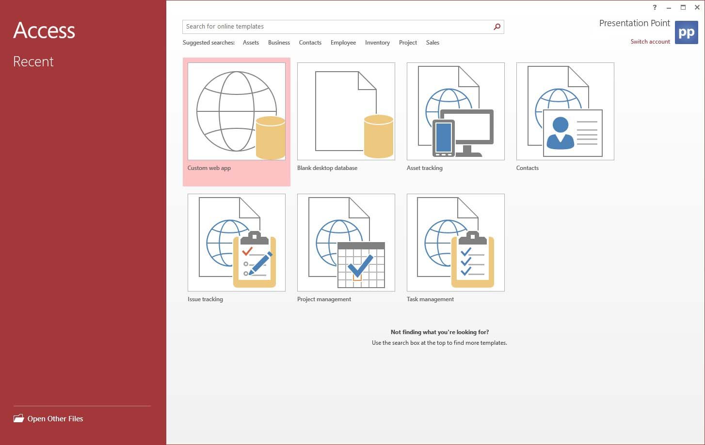Click the Contacts template caption
Screen dimensions: 705x445
[x=528, y=168]
